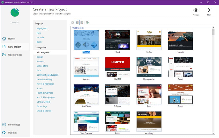The height and width of the screenshot is (138, 219).
Task: Filter by Sports category
Action: pos(39,88)
